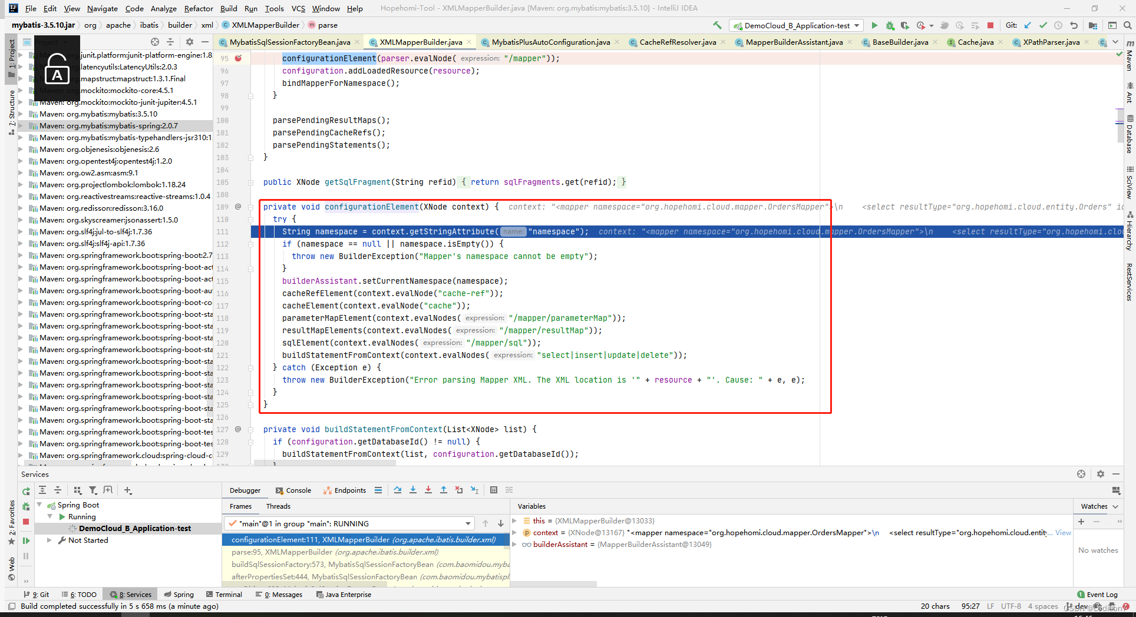Image resolution: width=1136 pixels, height=617 pixels.
Task: Open run configuration dropdown DemoCloud_B_Application-test
Action: (x=797, y=25)
